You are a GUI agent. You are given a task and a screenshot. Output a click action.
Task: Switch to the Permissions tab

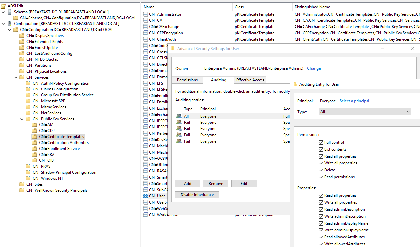pos(187,80)
